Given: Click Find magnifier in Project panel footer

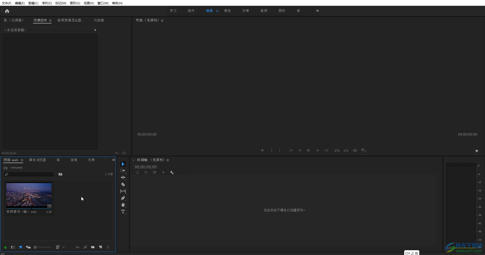Looking at the screenshot, I should click(85, 247).
